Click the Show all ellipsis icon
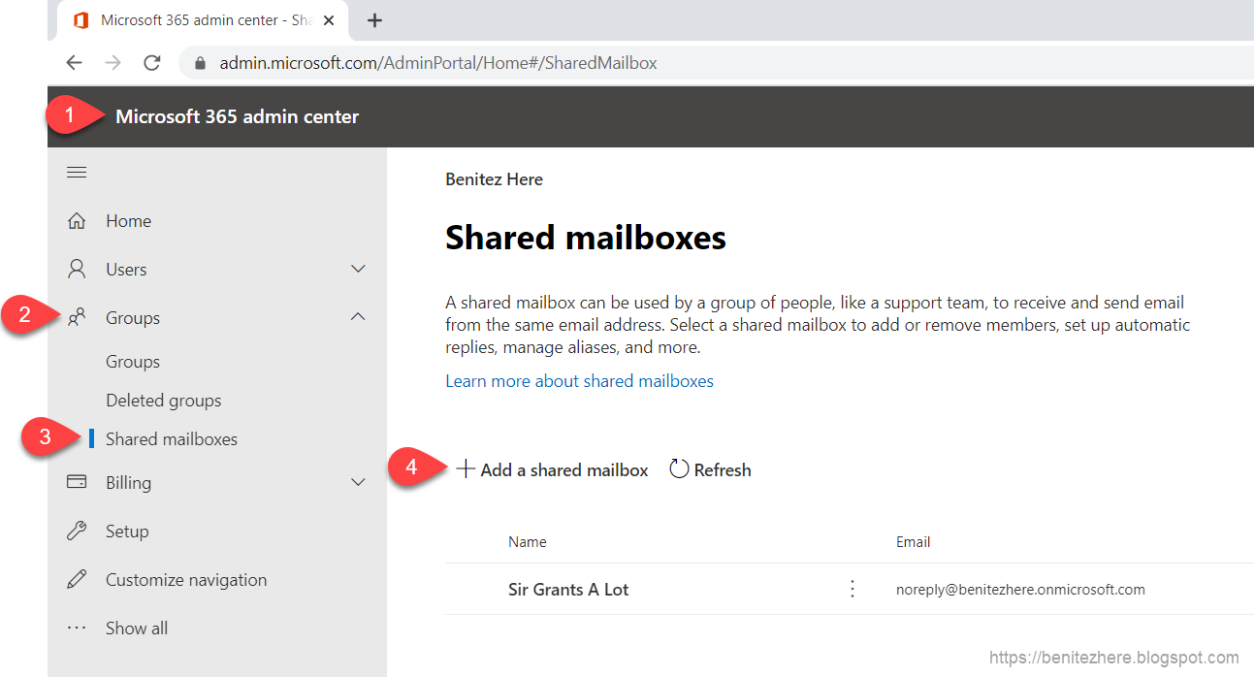1255x677 pixels. point(77,628)
